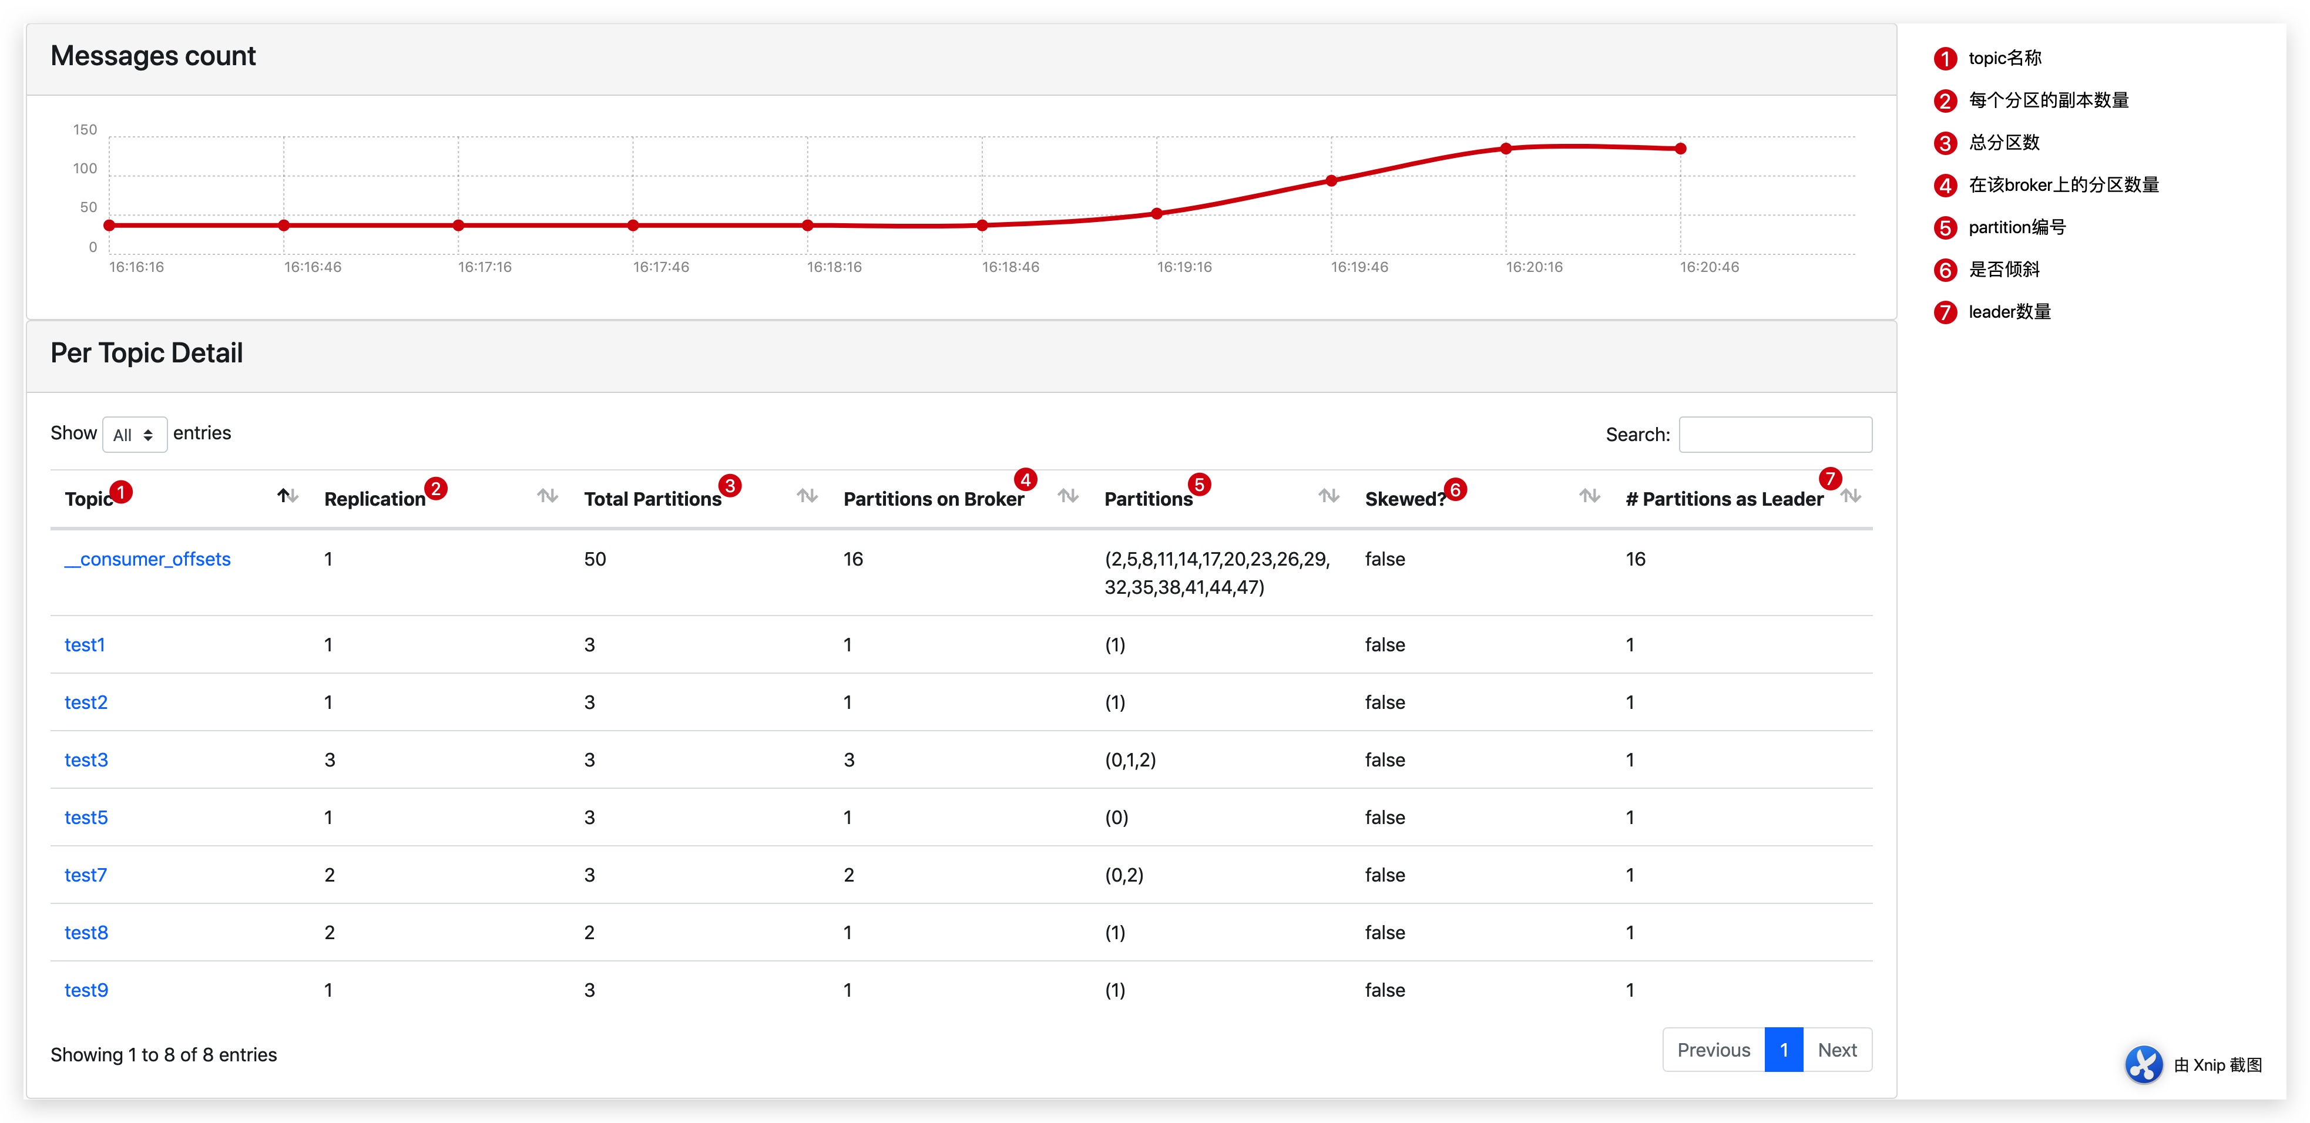2310x1123 pixels.
Task: Open the Show entries dropdown
Action: click(135, 435)
